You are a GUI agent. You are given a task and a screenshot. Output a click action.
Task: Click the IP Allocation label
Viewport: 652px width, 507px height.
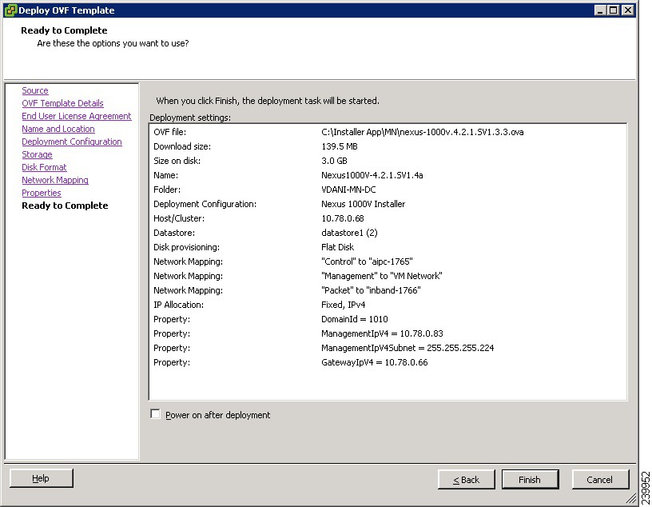(x=178, y=305)
